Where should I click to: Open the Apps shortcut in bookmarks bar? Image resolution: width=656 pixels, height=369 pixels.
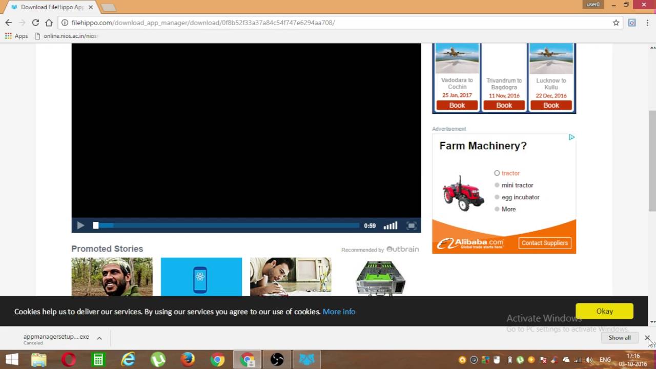click(x=16, y=36)
